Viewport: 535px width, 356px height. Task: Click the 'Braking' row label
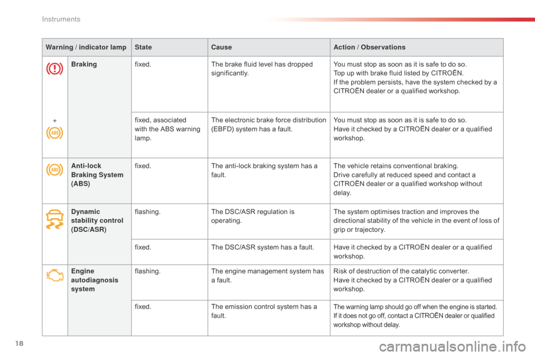coord(84,65)
